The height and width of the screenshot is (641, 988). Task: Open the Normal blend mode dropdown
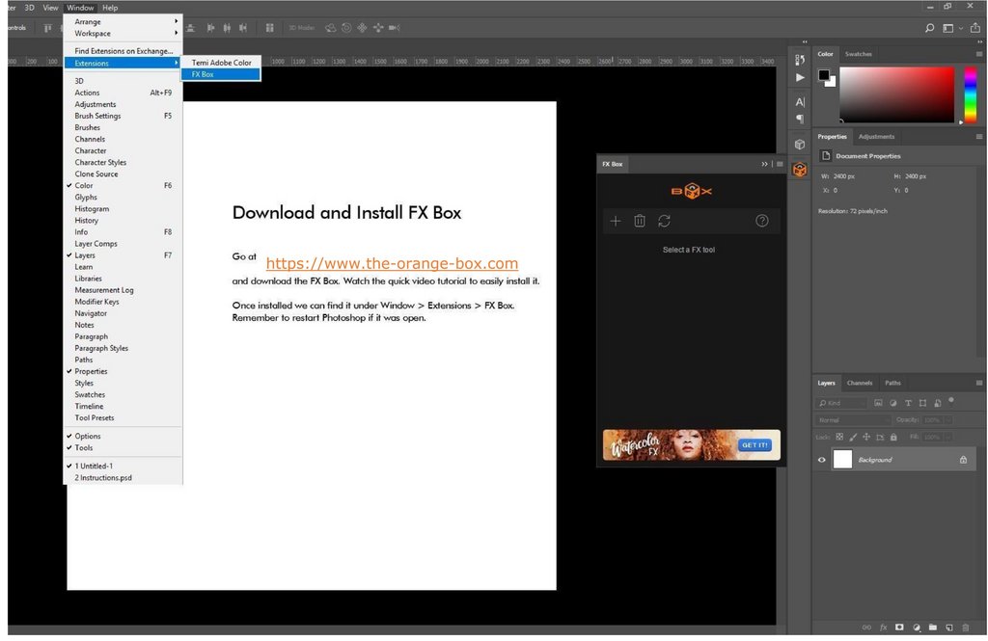852,420
